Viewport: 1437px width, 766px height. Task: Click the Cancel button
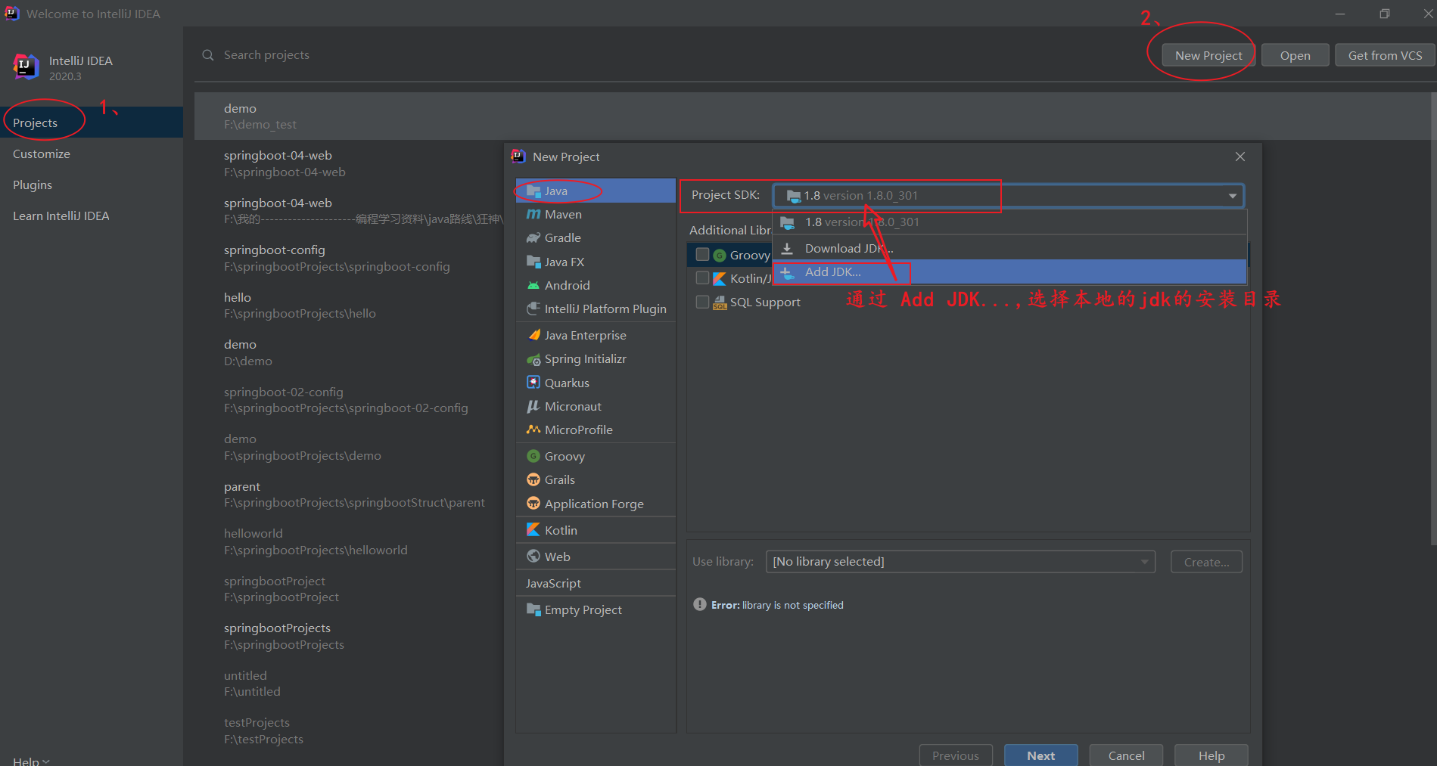(1126, 755)
